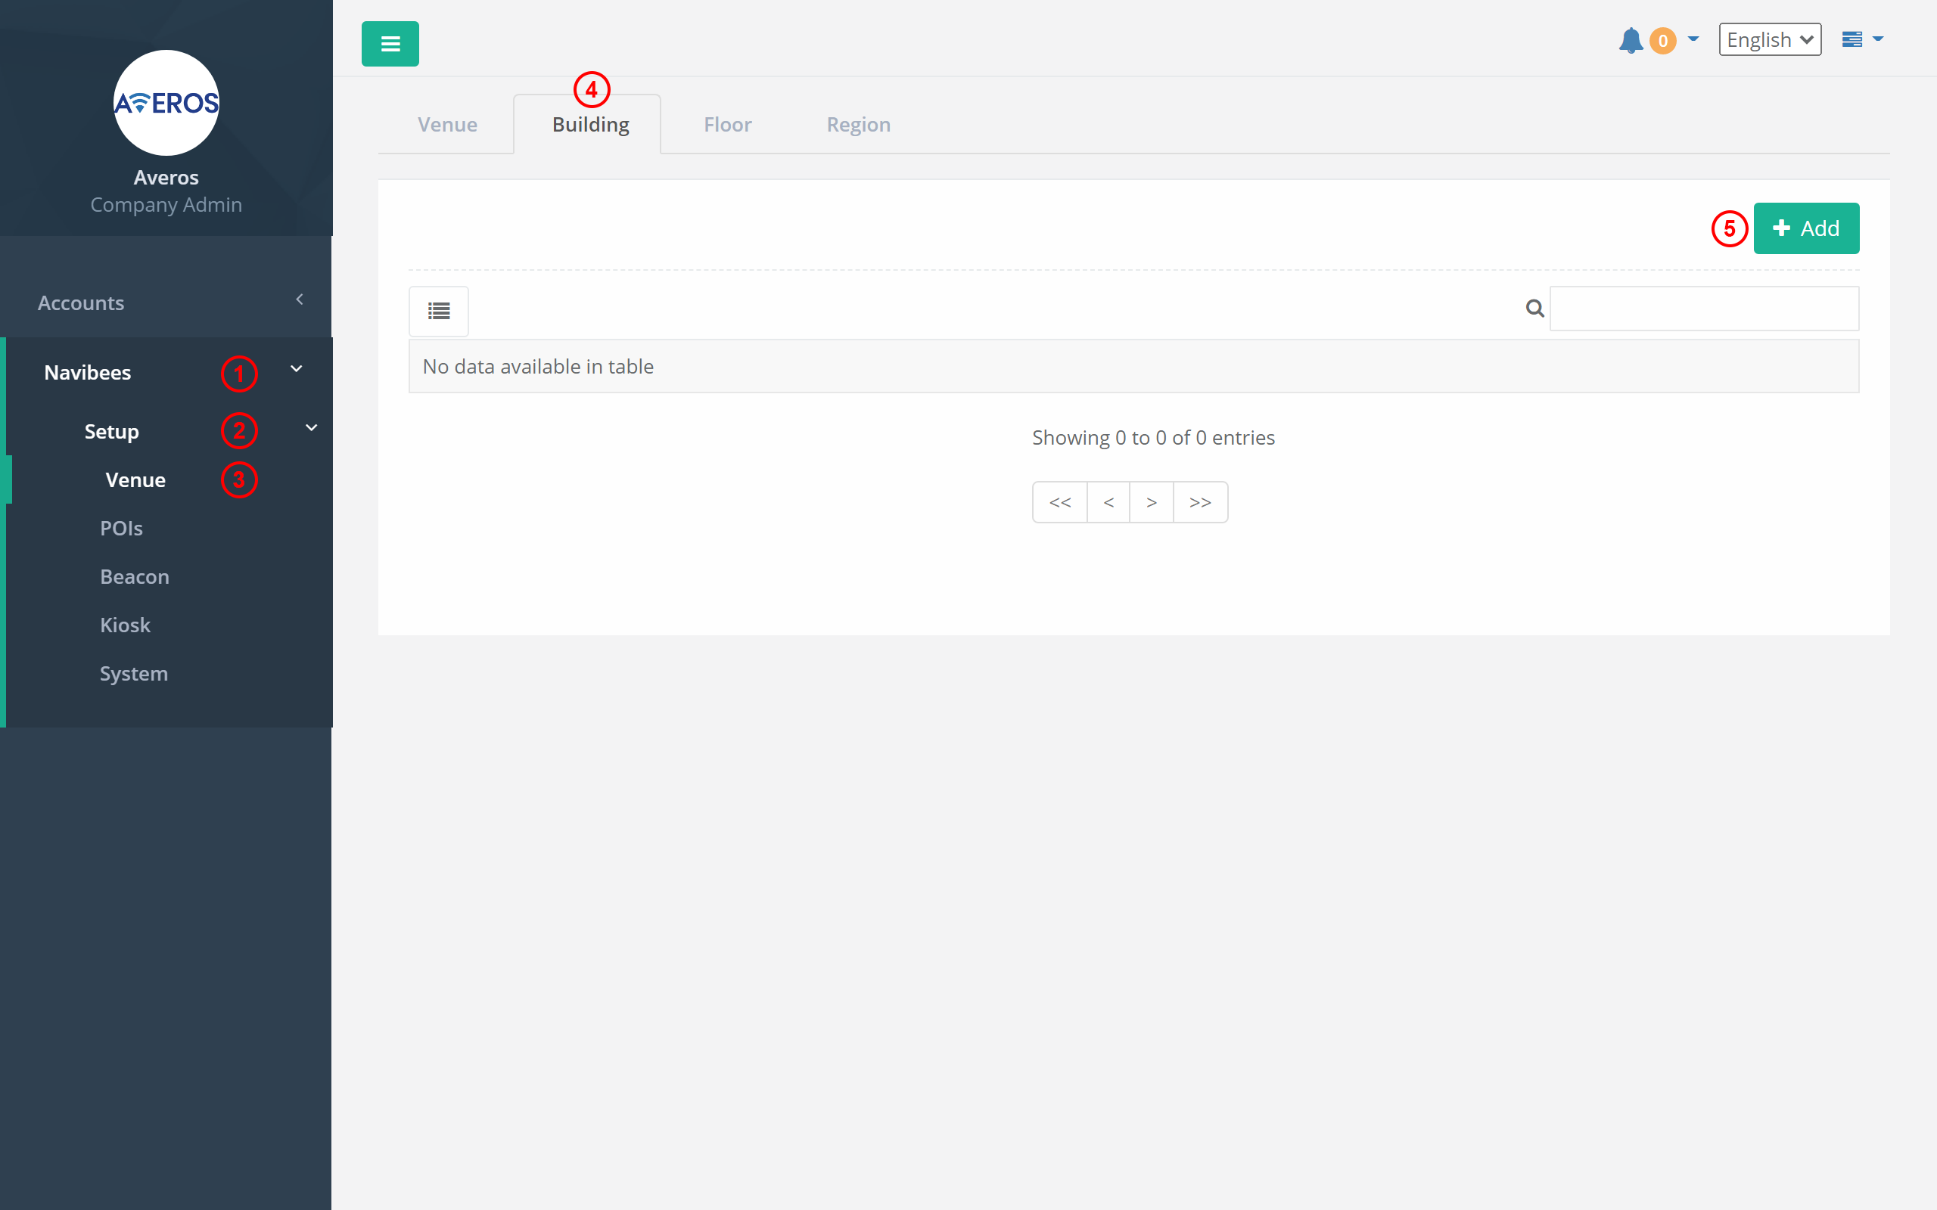Open the top-right server menu icon

click(1851, 39)
